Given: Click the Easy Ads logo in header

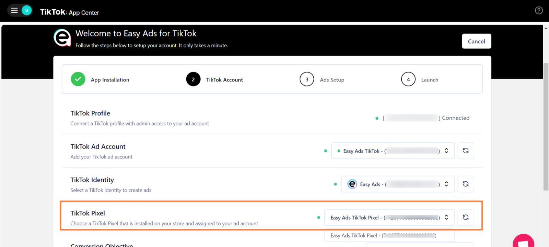Looking at the screenshot, I should (62, 38).
